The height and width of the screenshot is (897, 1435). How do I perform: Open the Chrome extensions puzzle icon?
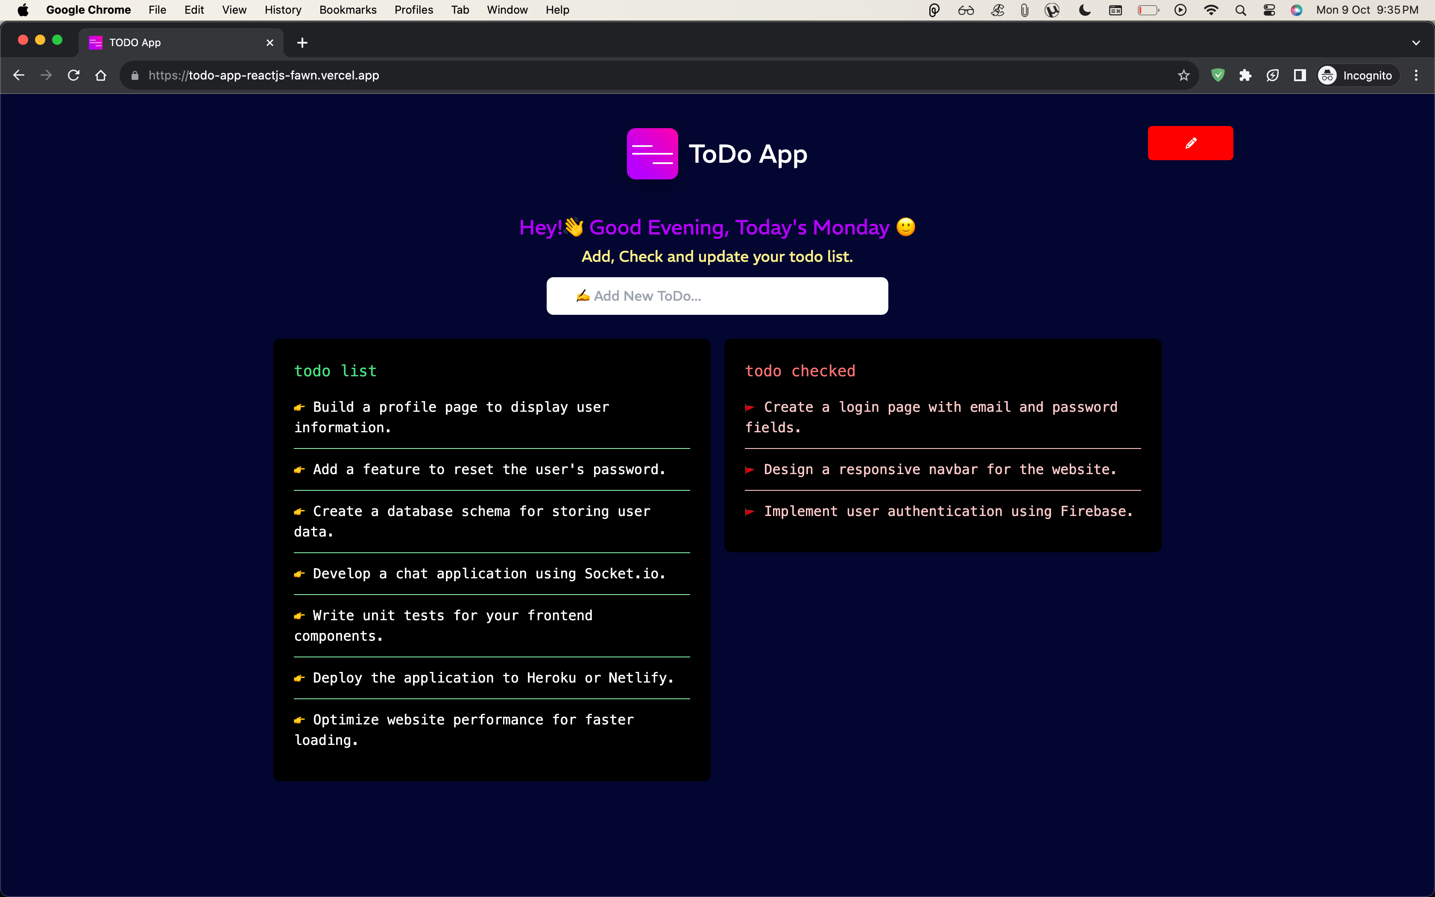click(x=1245, y=75)
